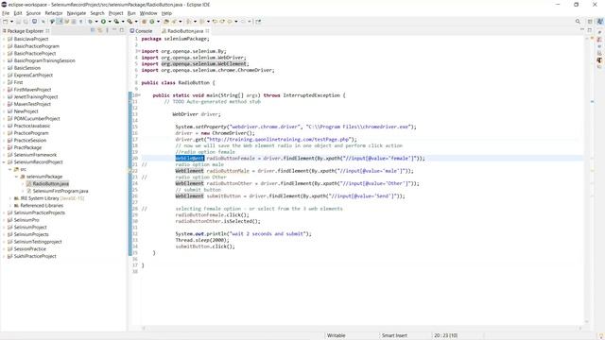Close the Package Explorer view tab

47,31
